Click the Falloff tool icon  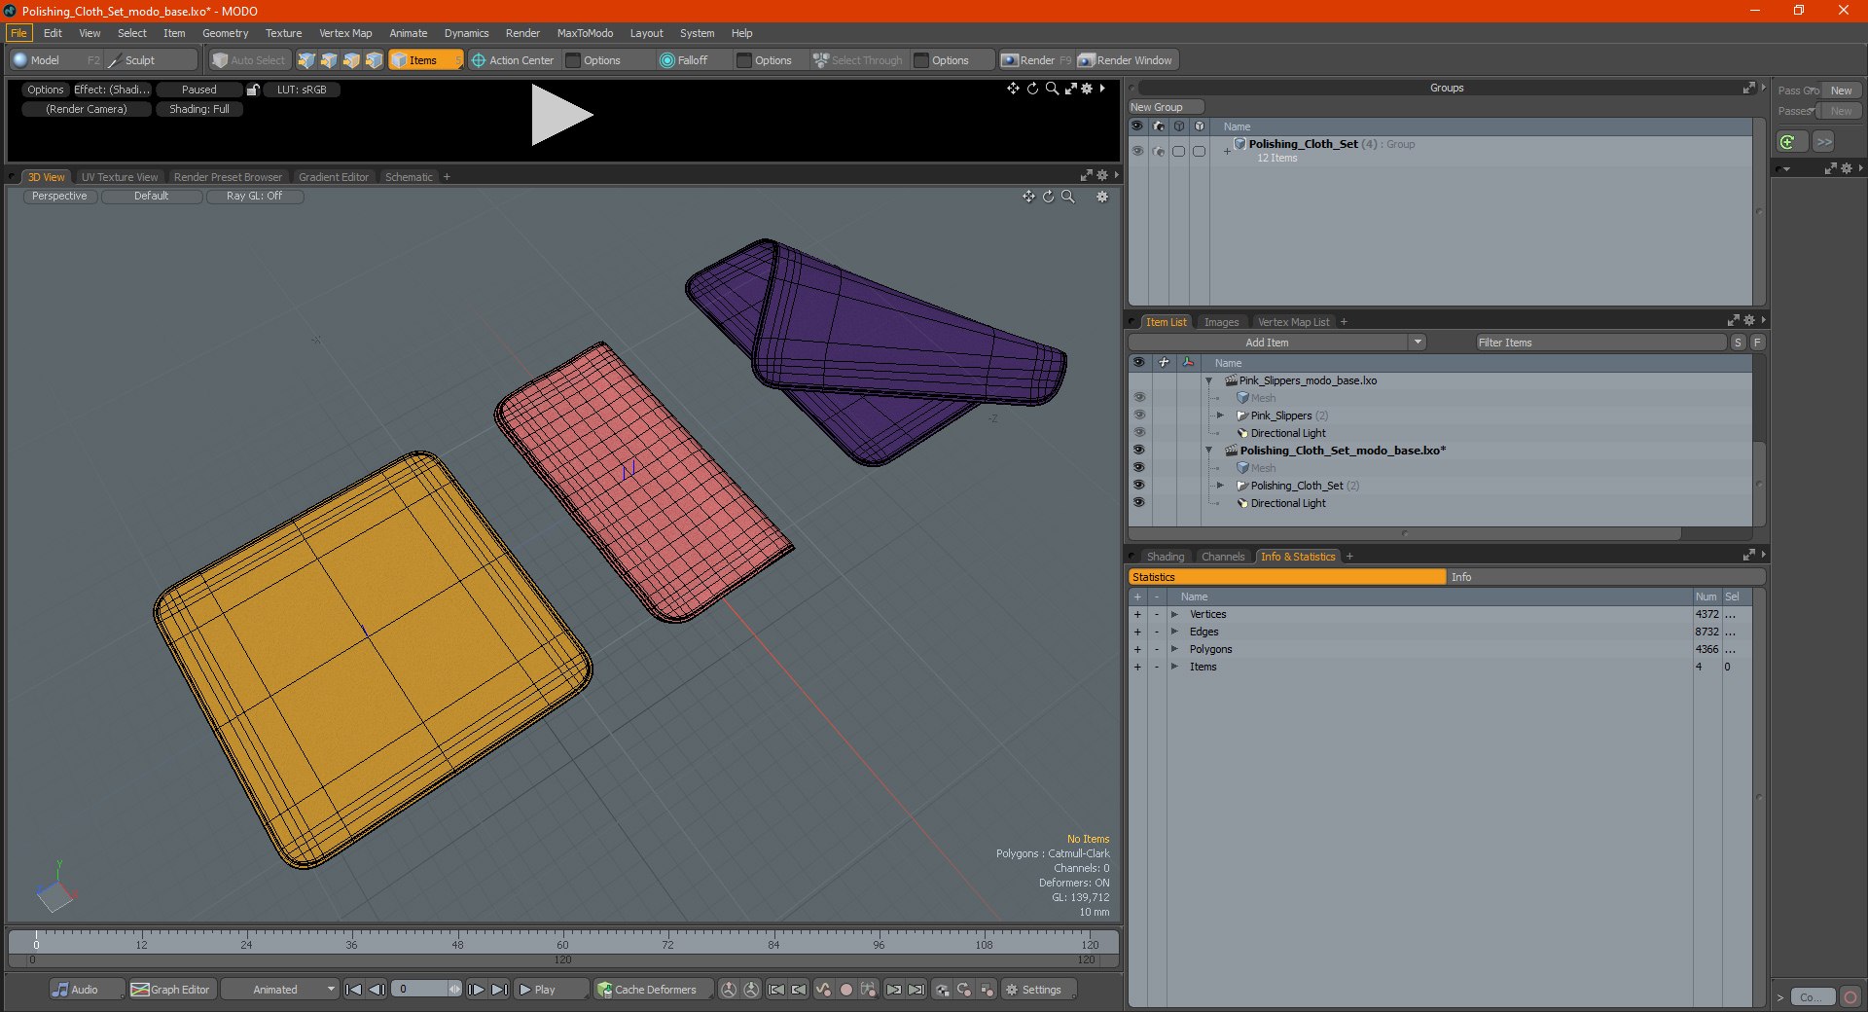[666, 60]
